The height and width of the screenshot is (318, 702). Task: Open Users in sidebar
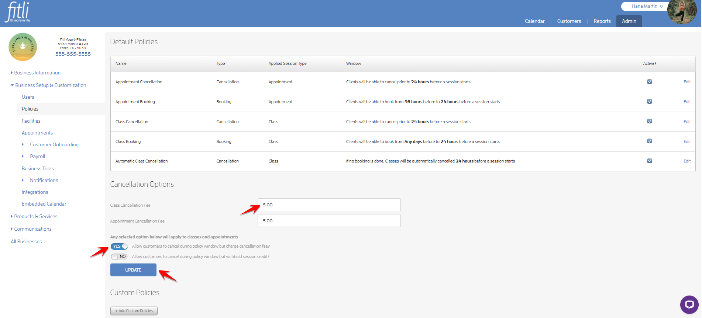click(x=28, y=97)
